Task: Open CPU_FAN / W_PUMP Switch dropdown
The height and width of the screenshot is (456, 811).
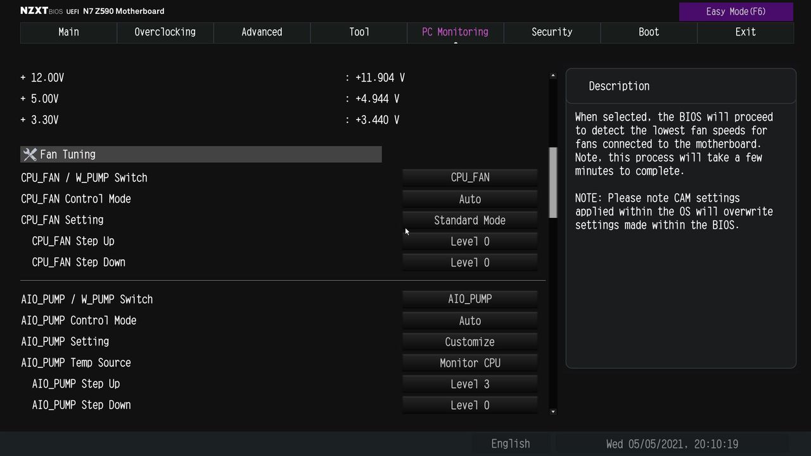Action: (470, 177)
